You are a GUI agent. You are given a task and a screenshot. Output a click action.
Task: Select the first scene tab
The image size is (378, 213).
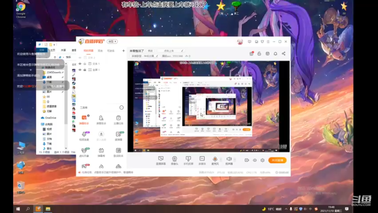click(88, 51)
